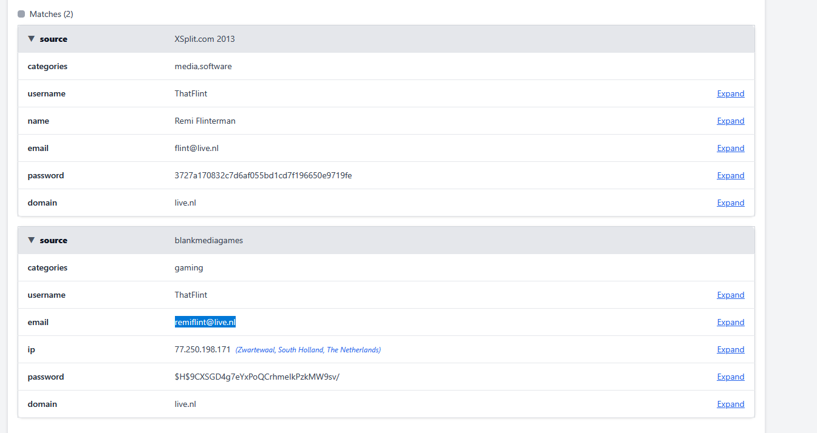Screen dimensions: 817x433
Task: Expand the email row under XSplit.com 2013
Action: click(x=730, y=148)
